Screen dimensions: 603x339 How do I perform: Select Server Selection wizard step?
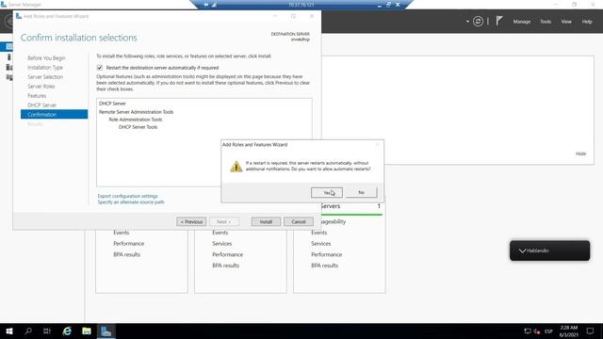[45, 77]
